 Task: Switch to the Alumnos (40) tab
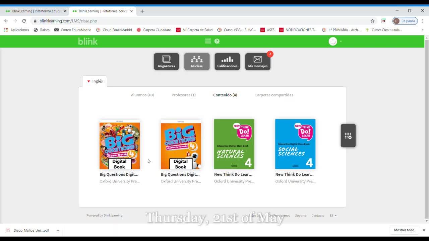pos(142,95)
